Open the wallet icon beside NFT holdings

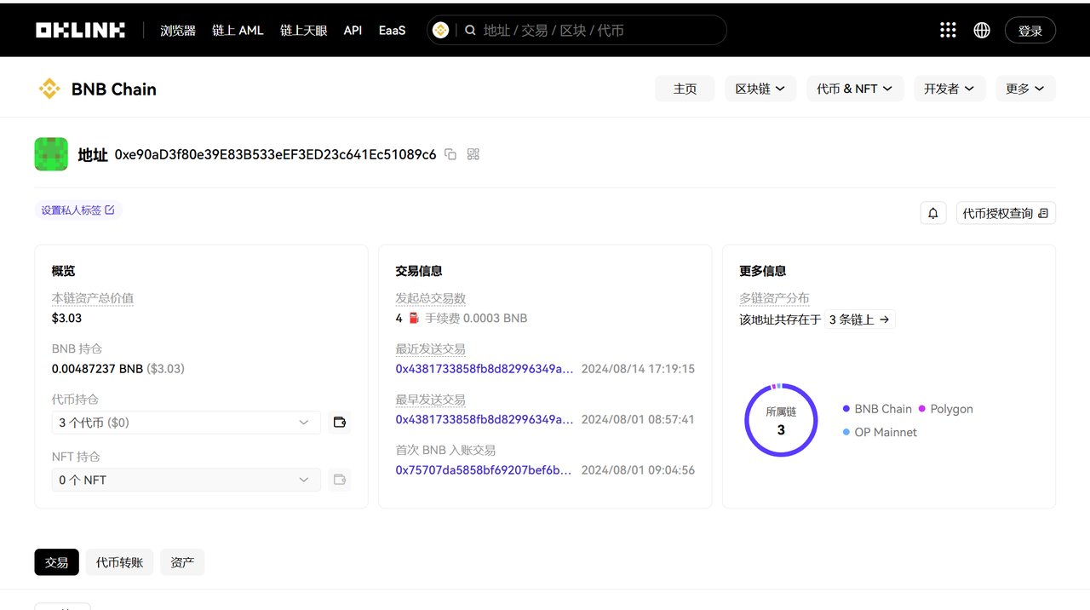[x=340, y=480]
